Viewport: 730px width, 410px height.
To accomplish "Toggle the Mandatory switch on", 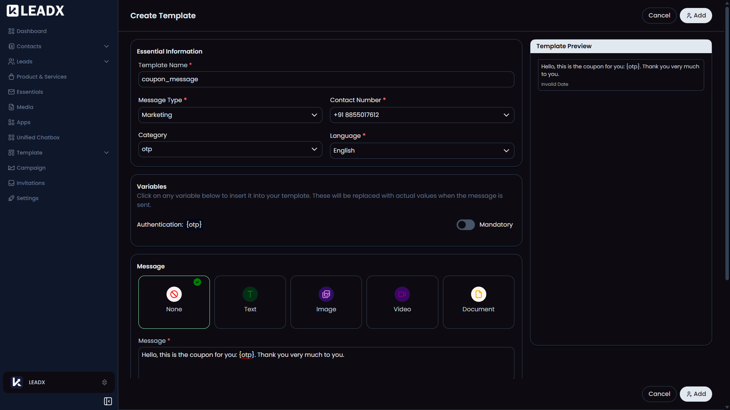I will coord(465,225).
